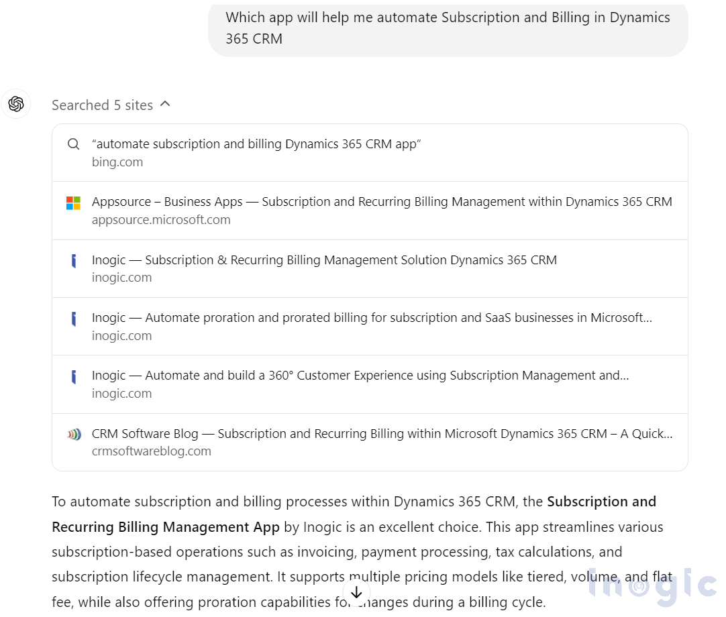Click the CRM Software Blog favicon
Screen dimensions: 726x617
(x=73, y=435)
